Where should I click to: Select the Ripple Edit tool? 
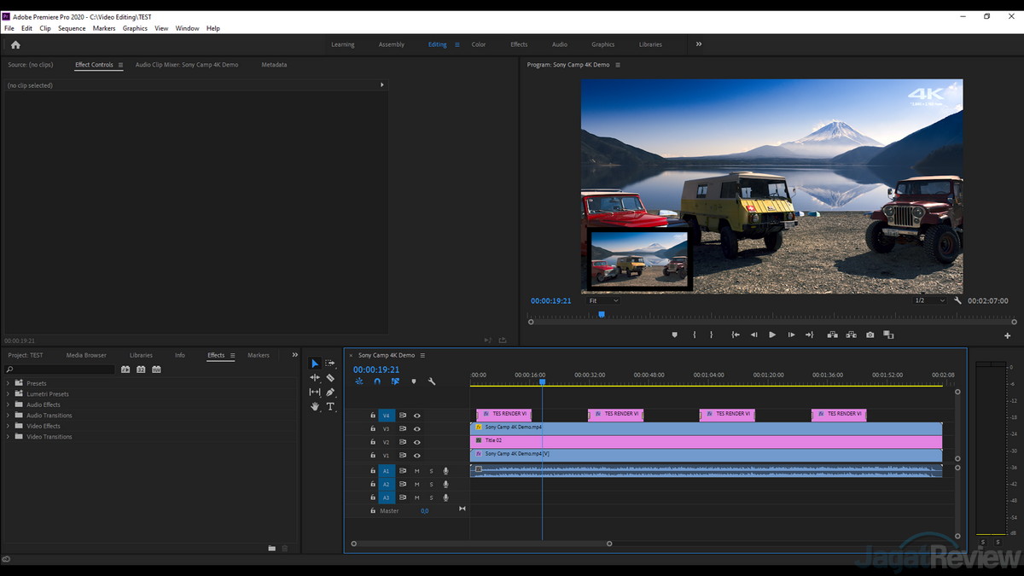click(314, 377)
